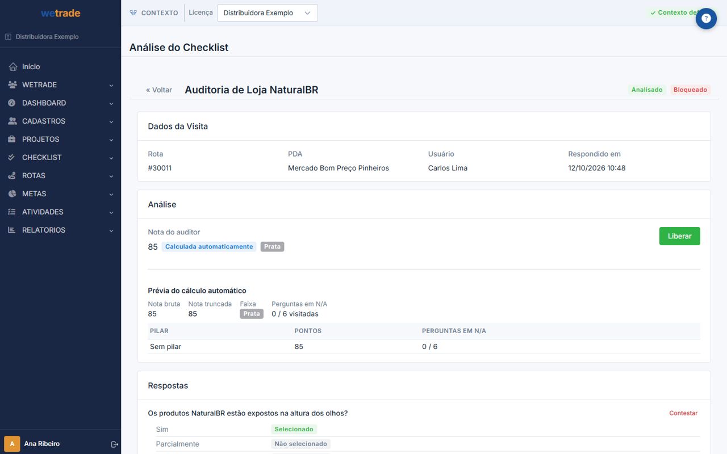Click the DASHBOARD gauge icon
This screenshot has width=727, height=454.
click(12, 103)
